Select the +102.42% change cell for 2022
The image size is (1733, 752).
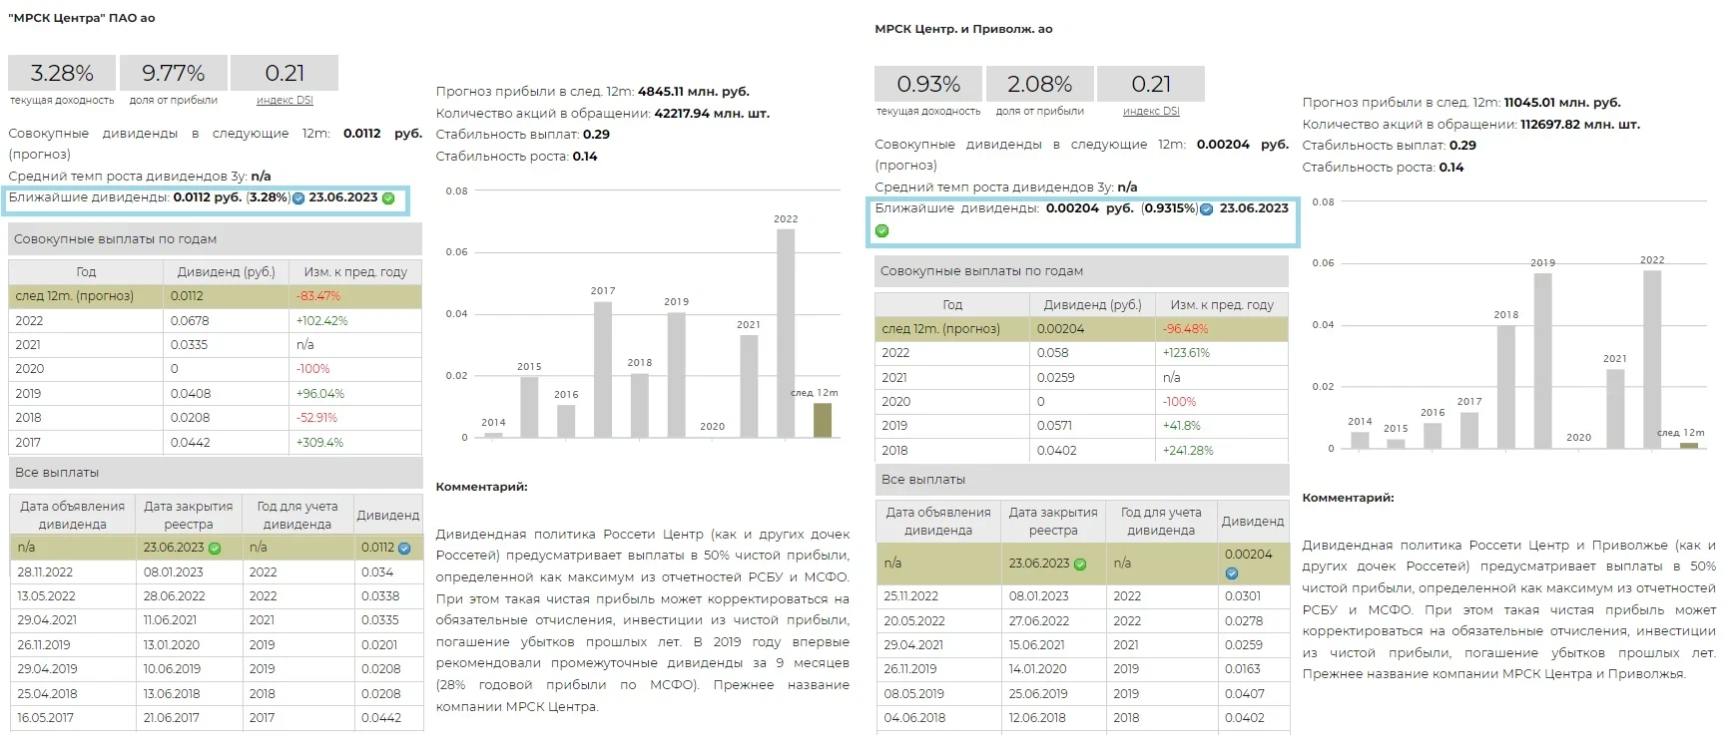(321, 321)
